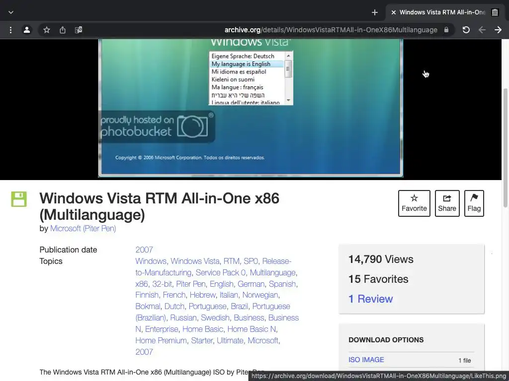Viewport: 509px width, 381px height.
Task: Open the Ultimate topic link
Action: 230,340
